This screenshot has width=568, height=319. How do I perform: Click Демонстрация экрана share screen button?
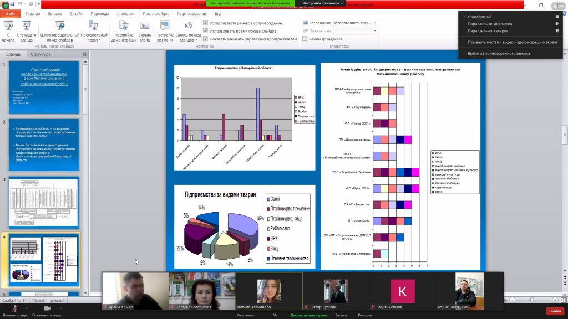308,315
